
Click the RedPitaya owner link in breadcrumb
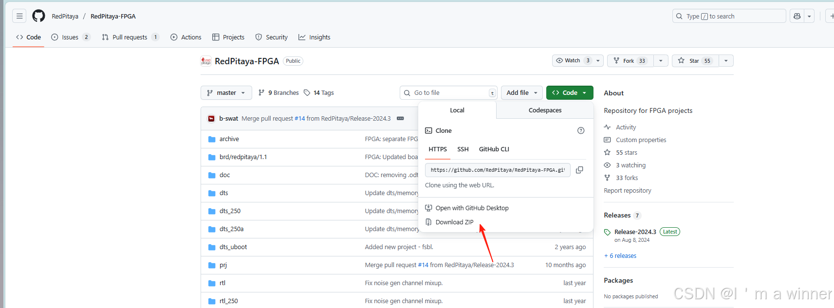[x=65, y=16]
